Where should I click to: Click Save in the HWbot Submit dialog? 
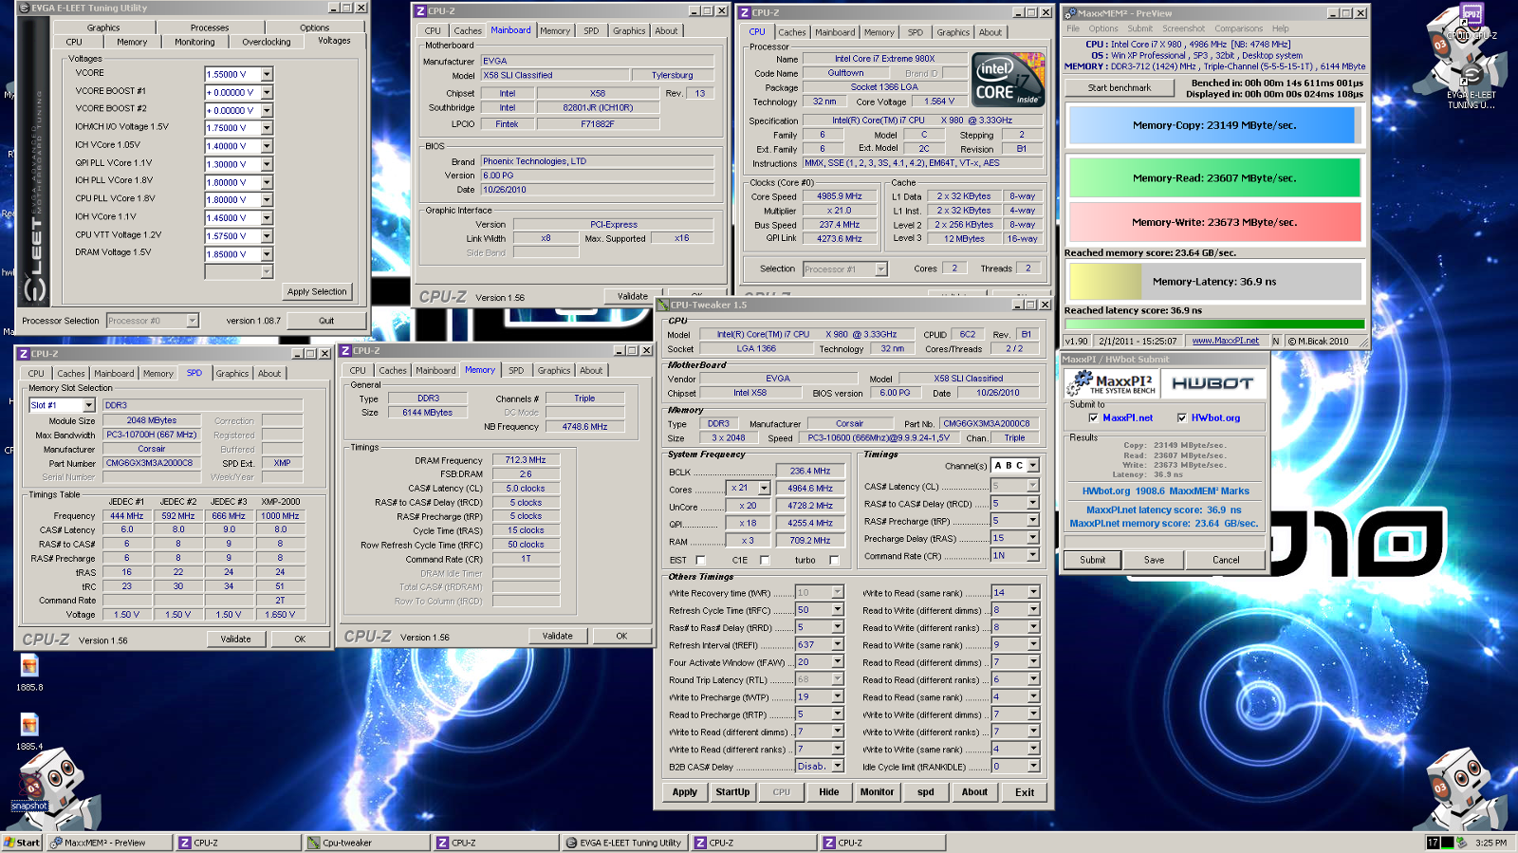point(1154,560)
